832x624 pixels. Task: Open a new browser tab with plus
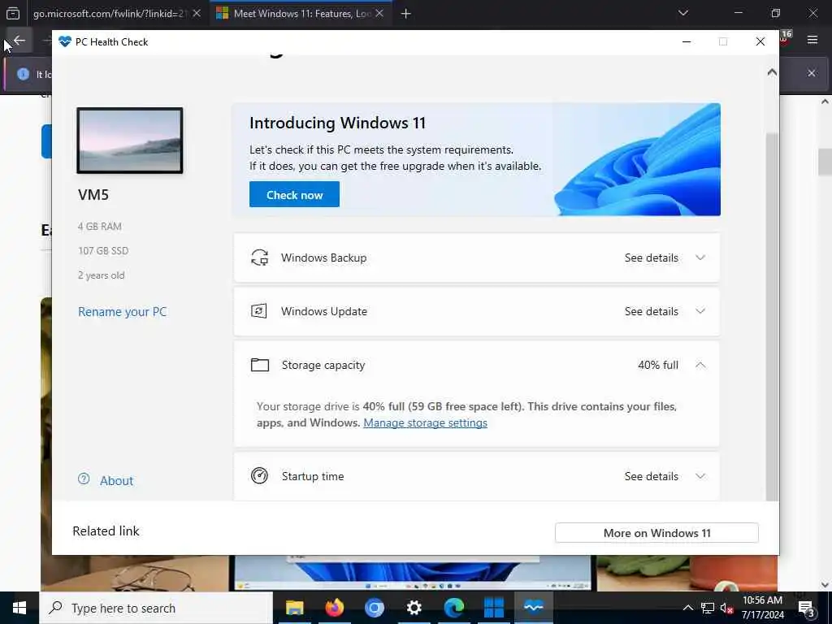pyautogui.click(x=406, y=14)
